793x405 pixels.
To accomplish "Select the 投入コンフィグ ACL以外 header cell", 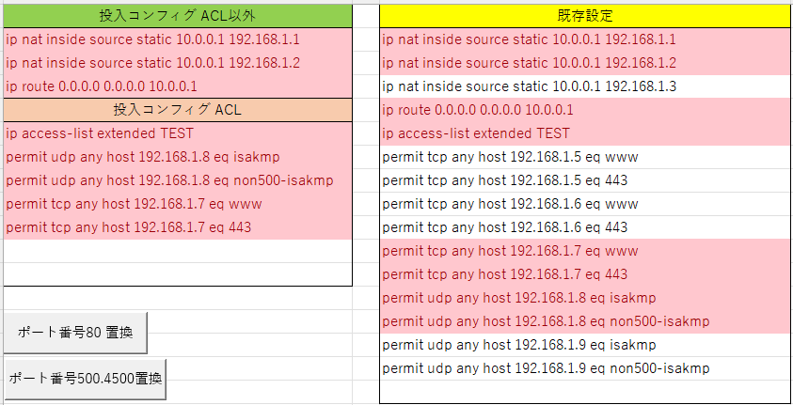I will point(178,16).
